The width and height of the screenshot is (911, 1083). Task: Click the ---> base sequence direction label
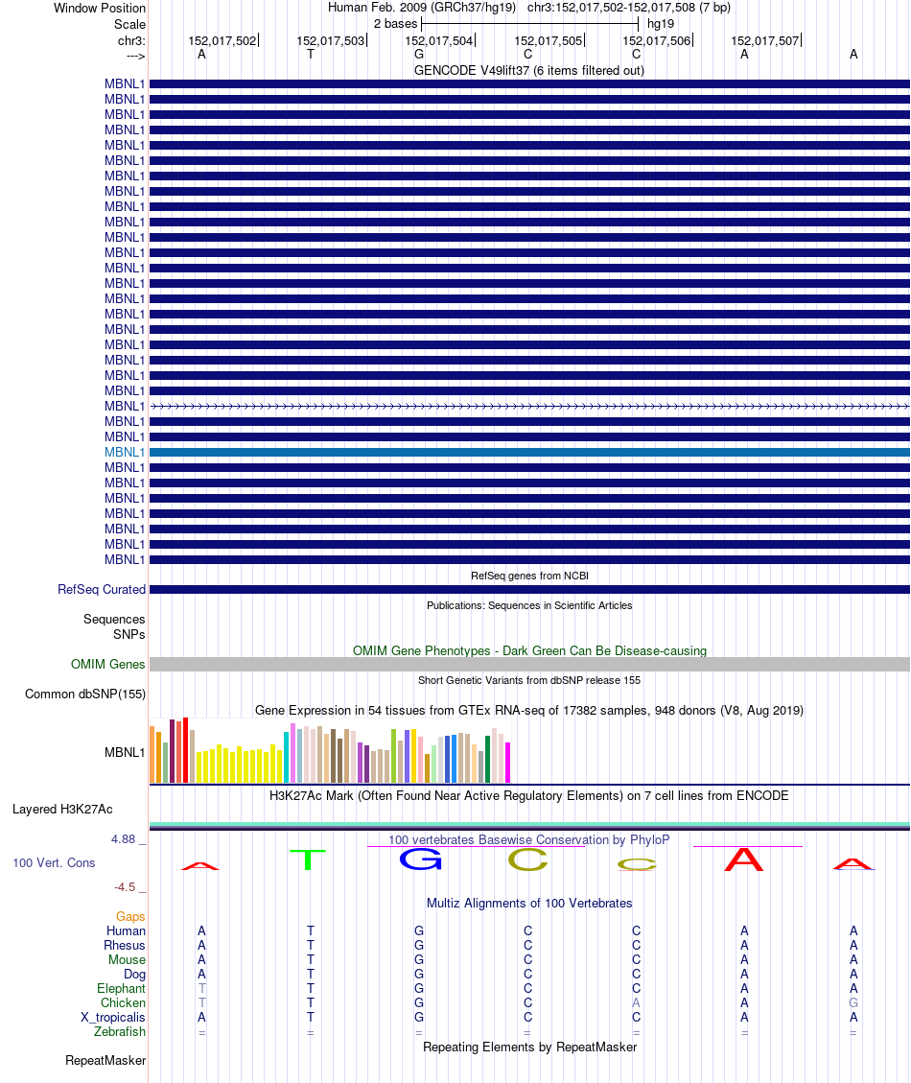[x=135, y=56]
